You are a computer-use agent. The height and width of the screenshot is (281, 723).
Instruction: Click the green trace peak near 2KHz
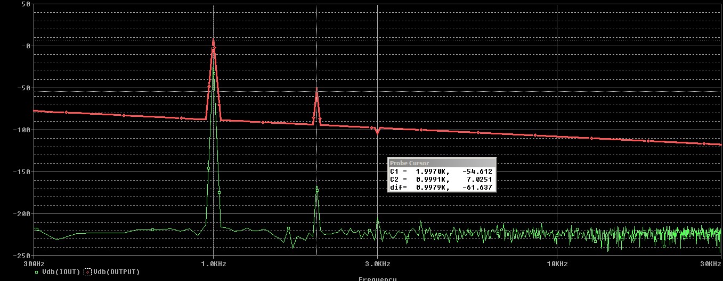click(x=316, y=188)
